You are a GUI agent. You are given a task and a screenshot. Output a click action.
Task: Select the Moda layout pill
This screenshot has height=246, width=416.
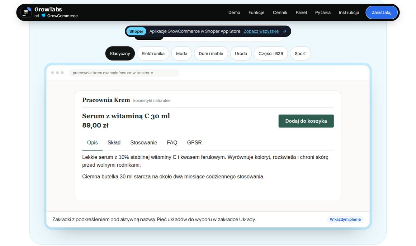pos(182,53)
